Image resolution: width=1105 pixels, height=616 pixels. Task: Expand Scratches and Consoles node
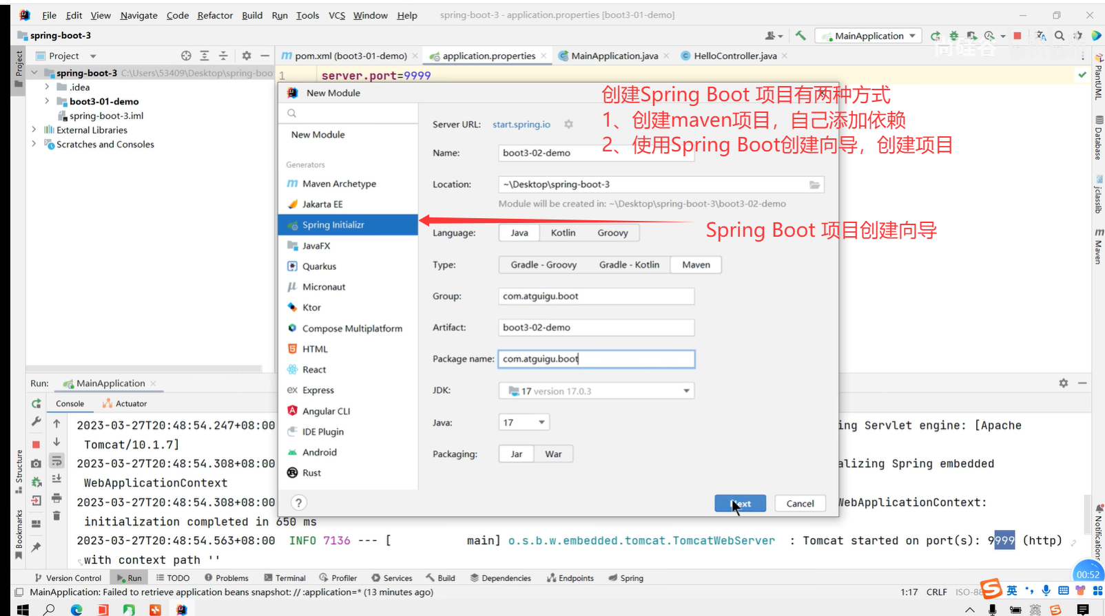pyautogui.click(x=34, y=144)
